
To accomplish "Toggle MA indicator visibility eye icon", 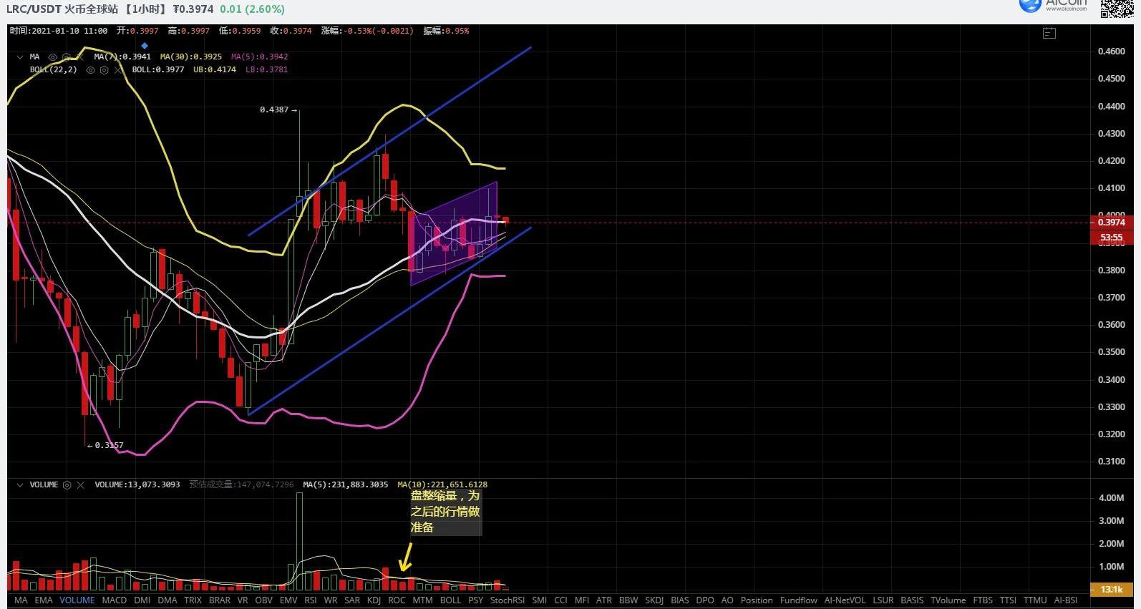I will point(52,57).
